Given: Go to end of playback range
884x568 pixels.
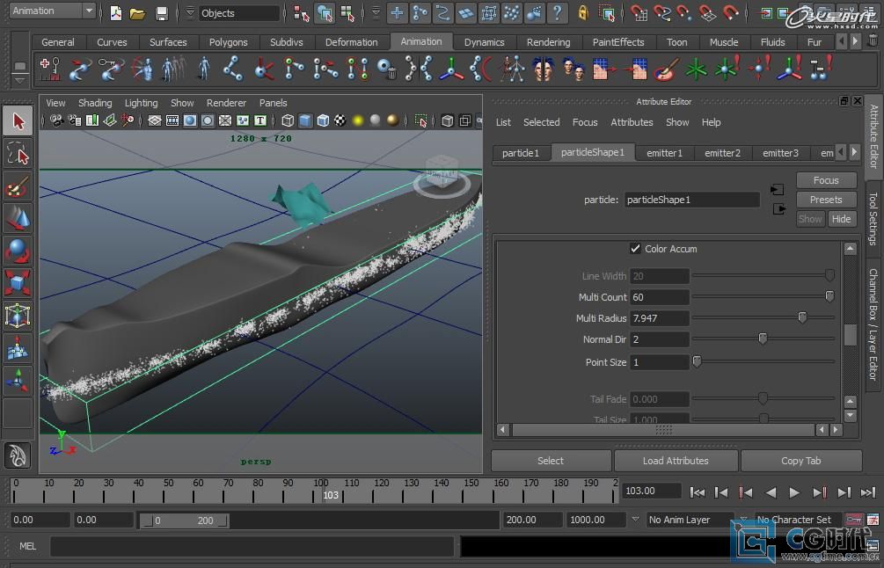Looking at the screenshot, I should coord(867,492).
